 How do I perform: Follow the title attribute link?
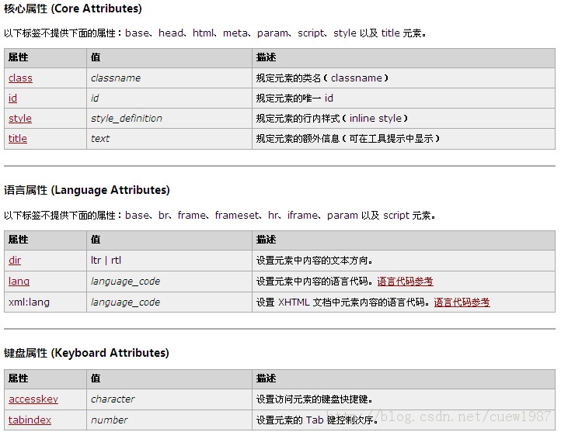tap(18, 139)
